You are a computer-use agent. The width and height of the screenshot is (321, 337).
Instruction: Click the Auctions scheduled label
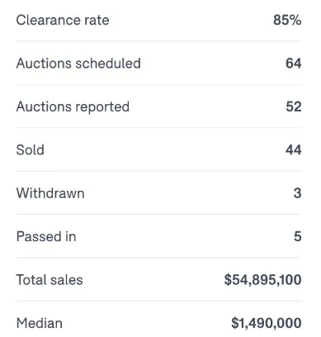pos(78,64)
